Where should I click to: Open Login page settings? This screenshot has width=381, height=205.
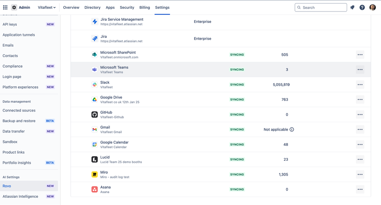tap(29, 77)
